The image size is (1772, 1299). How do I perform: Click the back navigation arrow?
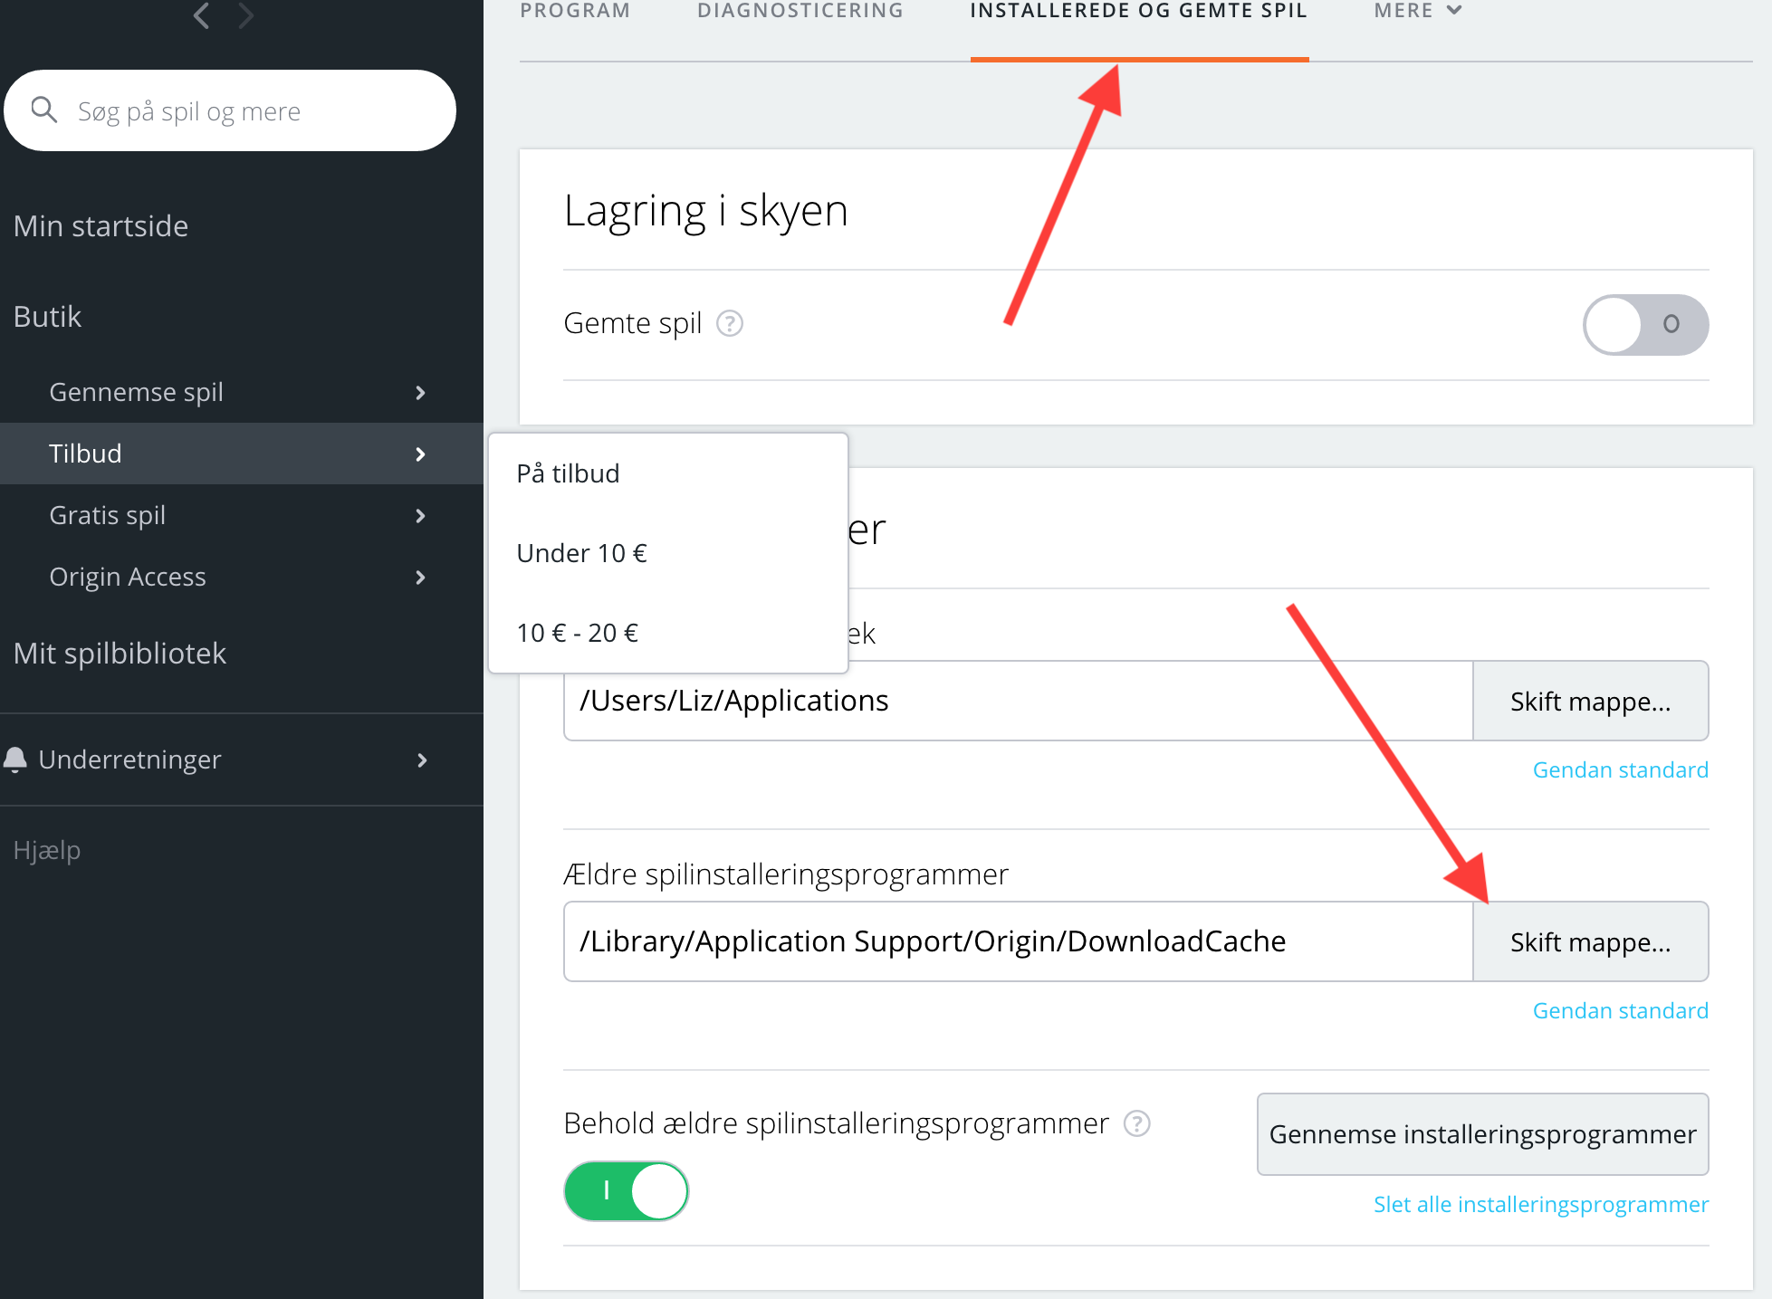[x=202, y=14]
